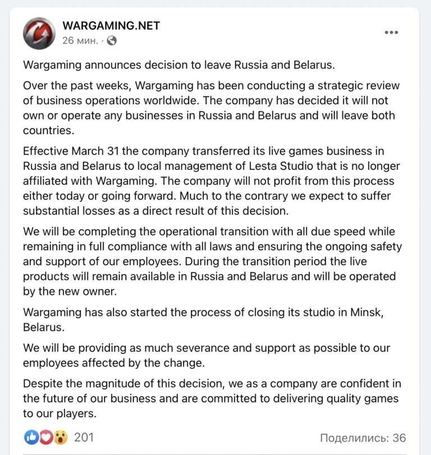Viewport: 431px width, 455px height.
Task: View the 201 reactions count list
Action: (x=84, y=437)
